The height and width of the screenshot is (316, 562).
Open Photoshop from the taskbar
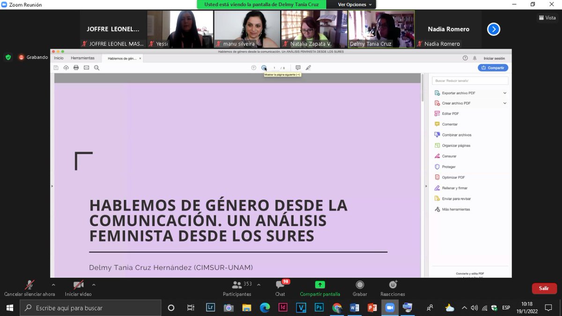tap(319, 308)
